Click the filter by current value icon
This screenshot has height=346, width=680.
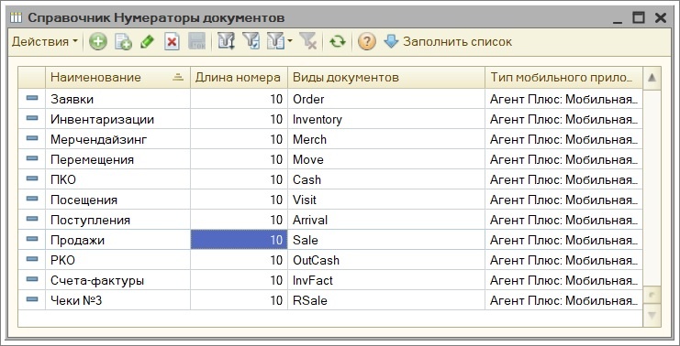coord(251,42)
